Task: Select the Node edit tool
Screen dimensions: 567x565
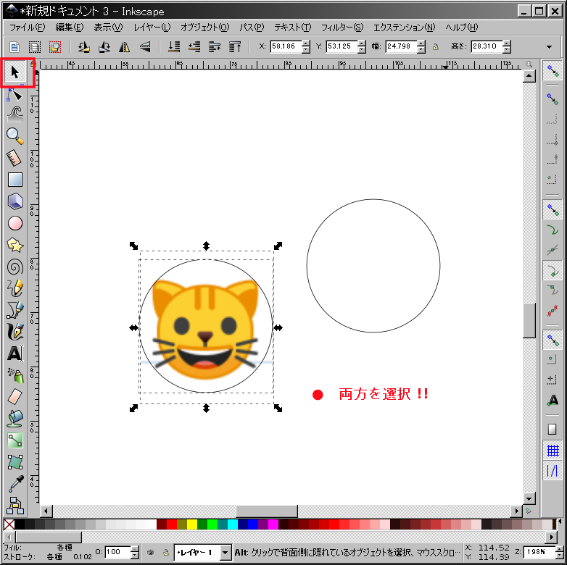Action: [x=15, y=95]
